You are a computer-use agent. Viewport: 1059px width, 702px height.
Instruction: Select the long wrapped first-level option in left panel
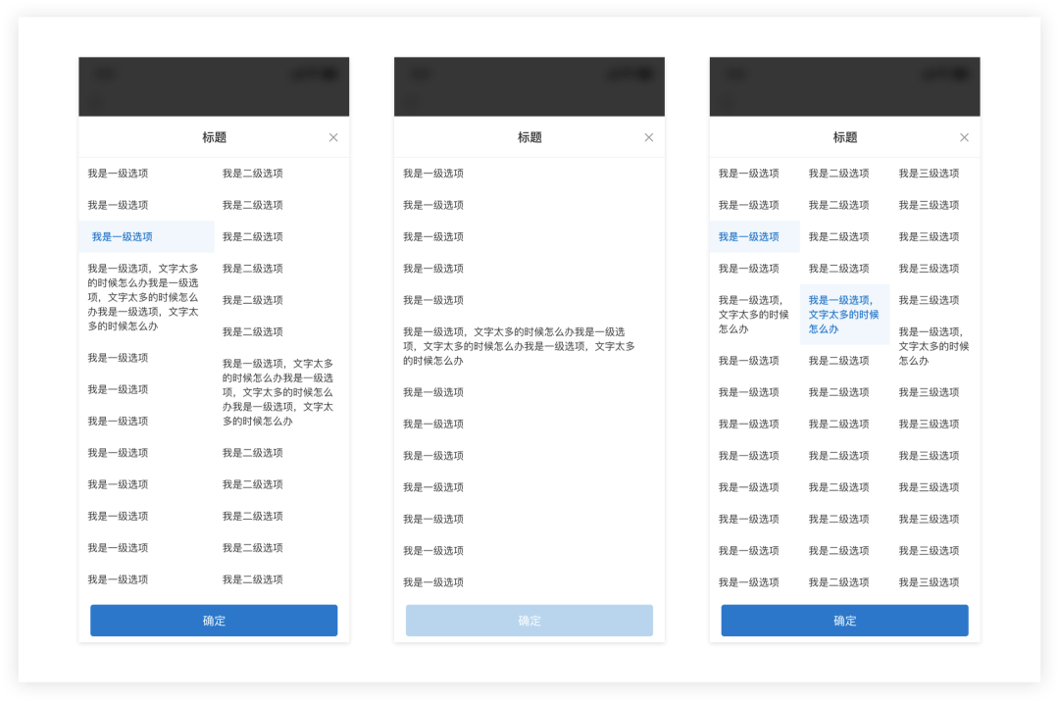coord(143,298)
